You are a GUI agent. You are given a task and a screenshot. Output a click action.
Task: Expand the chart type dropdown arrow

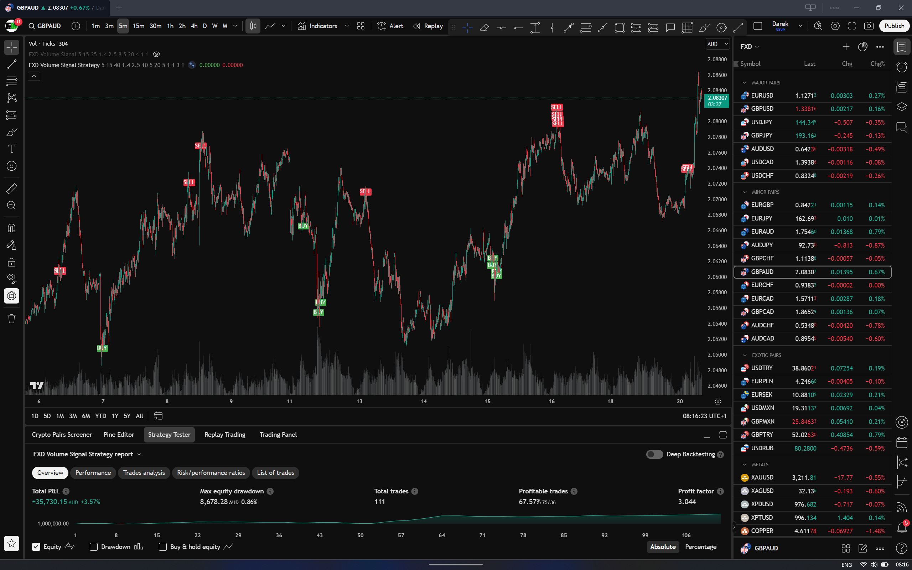(x=284, y=26)
